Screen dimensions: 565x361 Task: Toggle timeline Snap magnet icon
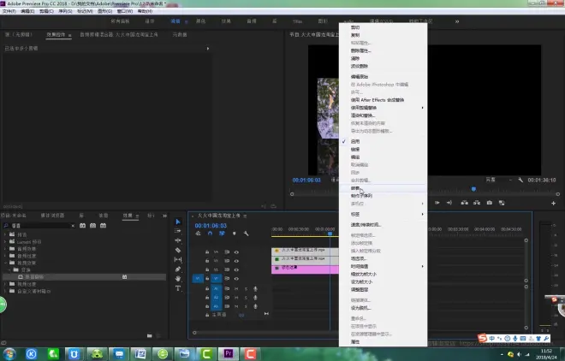(210, 234)
